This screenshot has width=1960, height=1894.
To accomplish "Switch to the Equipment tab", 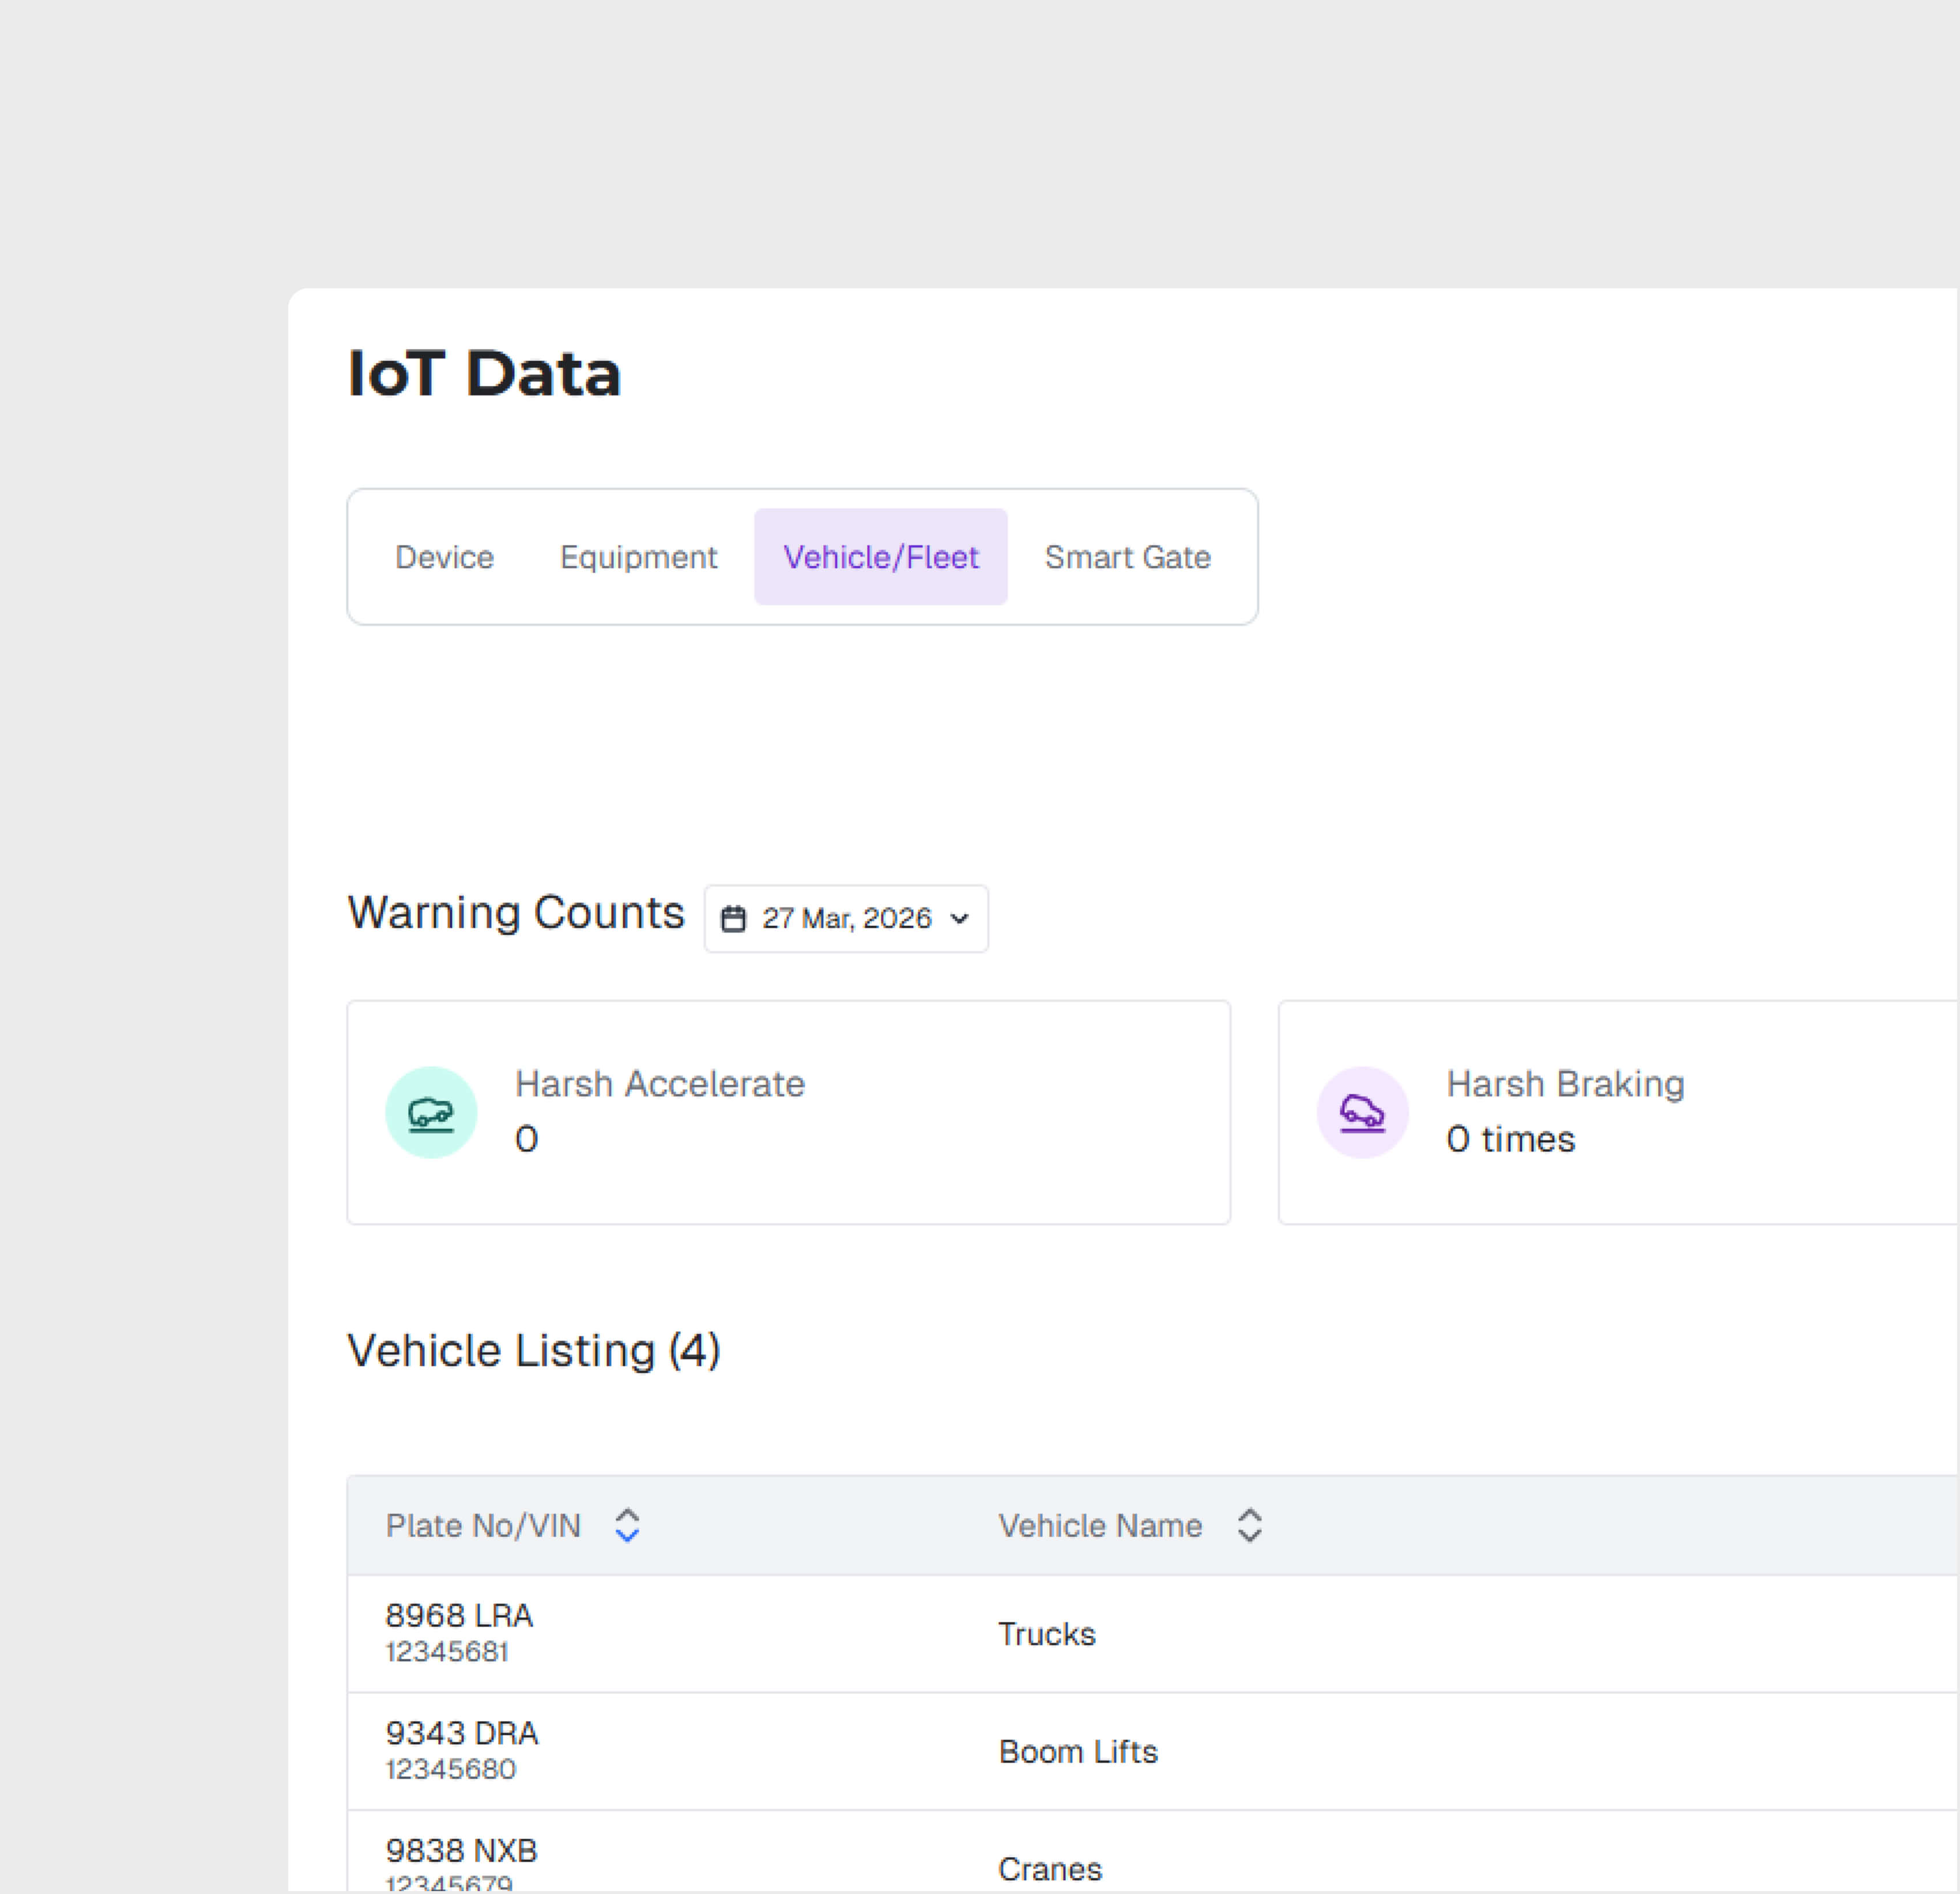I will tap(639, 557).
